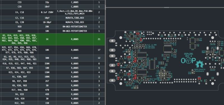This screenshot has height=105, width=224.
Task: Select the R23, R24, R52, R53 150K row
Action: click(x=52, y=72)
